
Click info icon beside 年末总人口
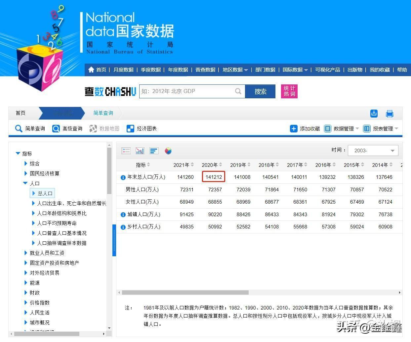pos(123,177)
